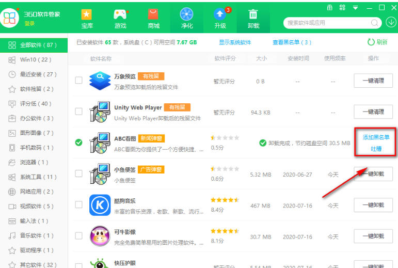Screen dimensions: 398x268
Task: Open the skin/tools grid icon in title bar
Action: click(342, 8)
